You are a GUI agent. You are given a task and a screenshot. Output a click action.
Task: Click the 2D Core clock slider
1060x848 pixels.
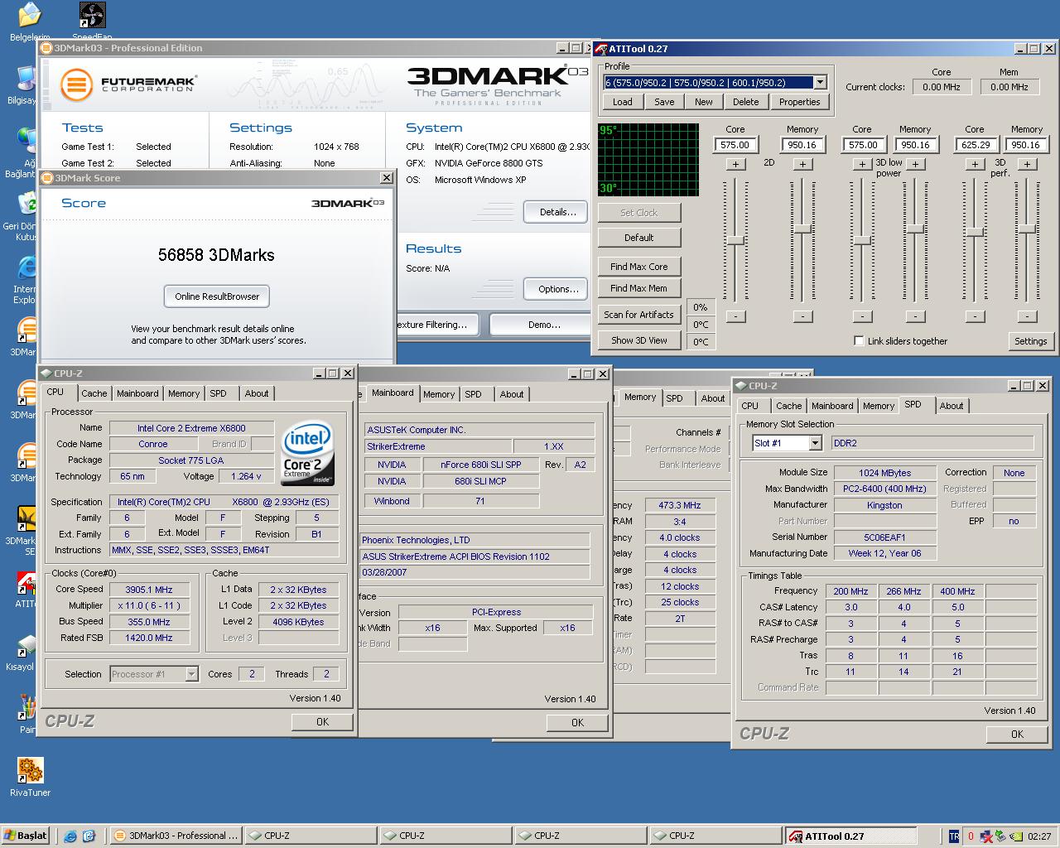pos(735,240)
